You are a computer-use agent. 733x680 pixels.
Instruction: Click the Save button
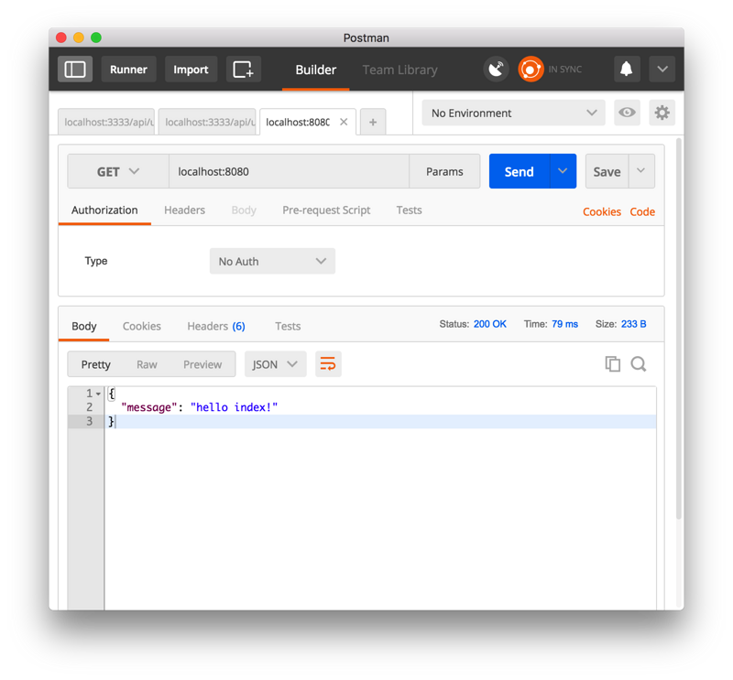click(607, 171)
